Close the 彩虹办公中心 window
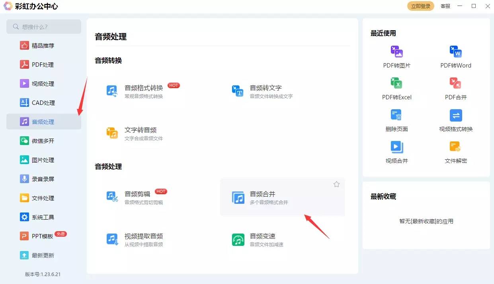The image size is (494, 284). pos(487,6)
